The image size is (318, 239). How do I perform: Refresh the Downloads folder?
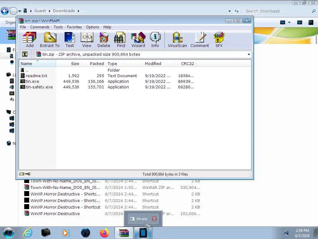(237, 11)
